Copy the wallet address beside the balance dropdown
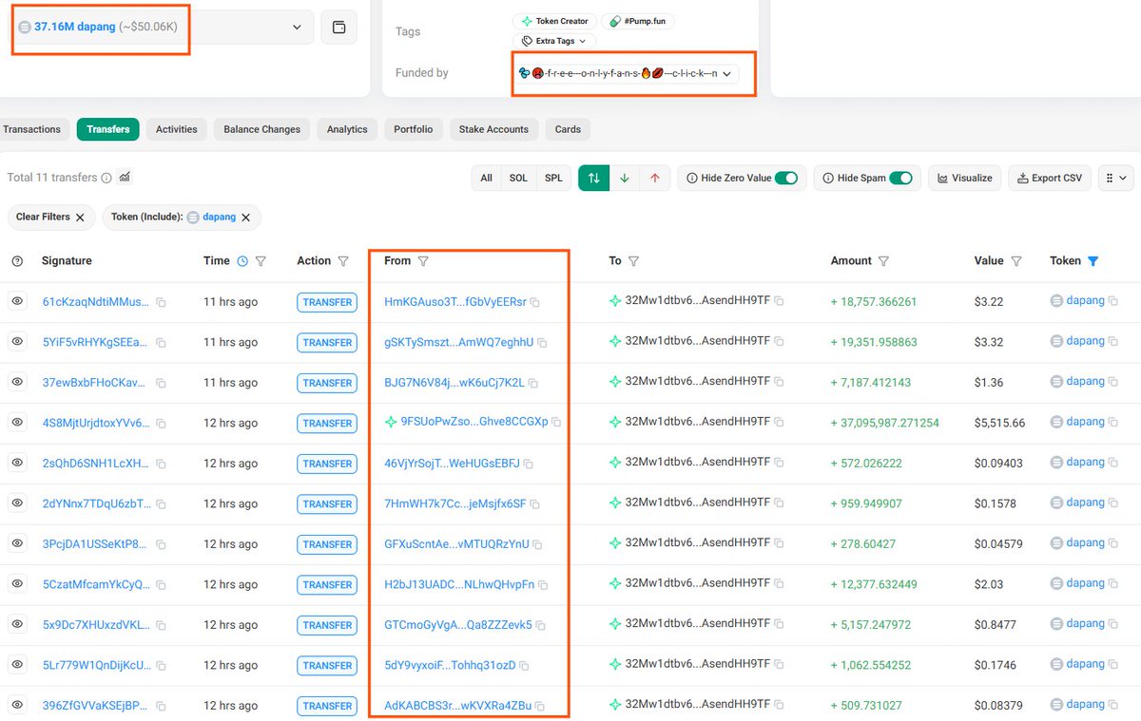 [347, 28]
